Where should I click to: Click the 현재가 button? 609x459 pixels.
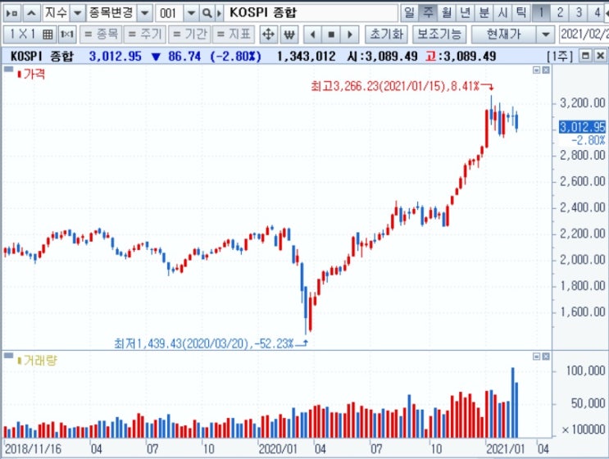[x=503, y=34]
